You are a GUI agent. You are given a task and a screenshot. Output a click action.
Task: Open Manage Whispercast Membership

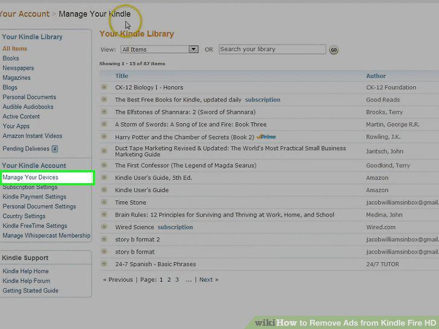(46, 236)
